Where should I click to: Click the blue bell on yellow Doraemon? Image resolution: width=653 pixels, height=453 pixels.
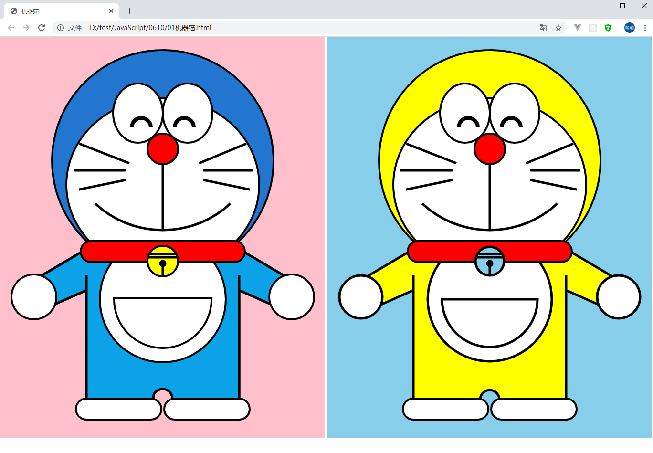(x=490, y=261)
